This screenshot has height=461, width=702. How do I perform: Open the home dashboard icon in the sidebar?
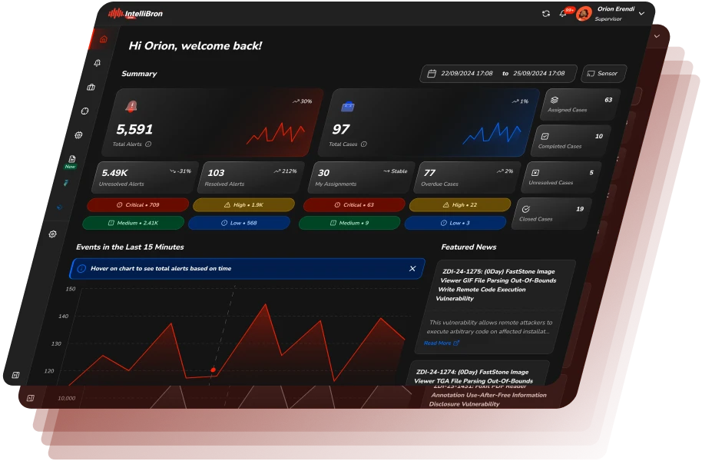point(104,39)
